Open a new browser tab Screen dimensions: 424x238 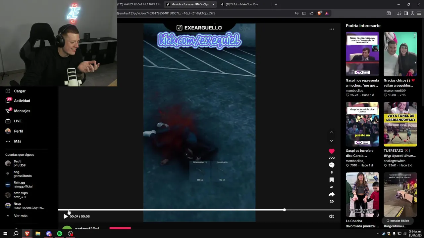[276, 4]
